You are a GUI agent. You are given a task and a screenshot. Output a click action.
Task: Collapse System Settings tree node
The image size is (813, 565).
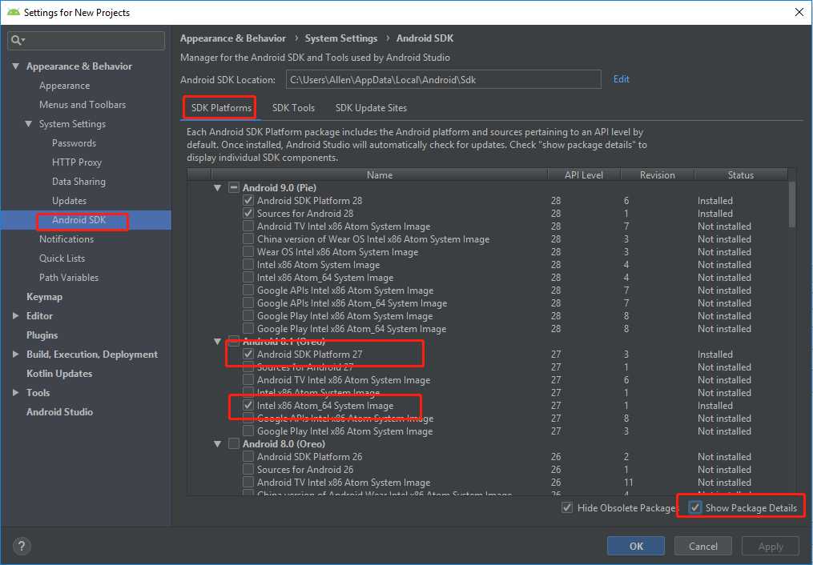[29, 124]
